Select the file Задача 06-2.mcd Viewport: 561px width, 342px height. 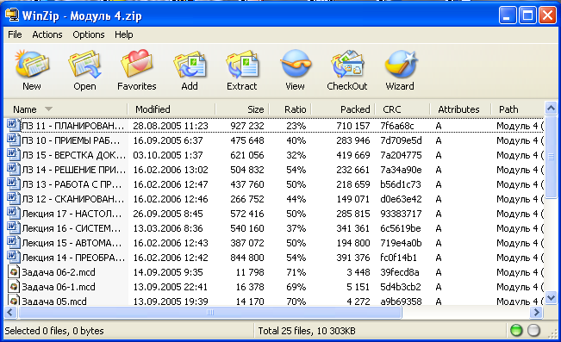click(x=59, y=272)
